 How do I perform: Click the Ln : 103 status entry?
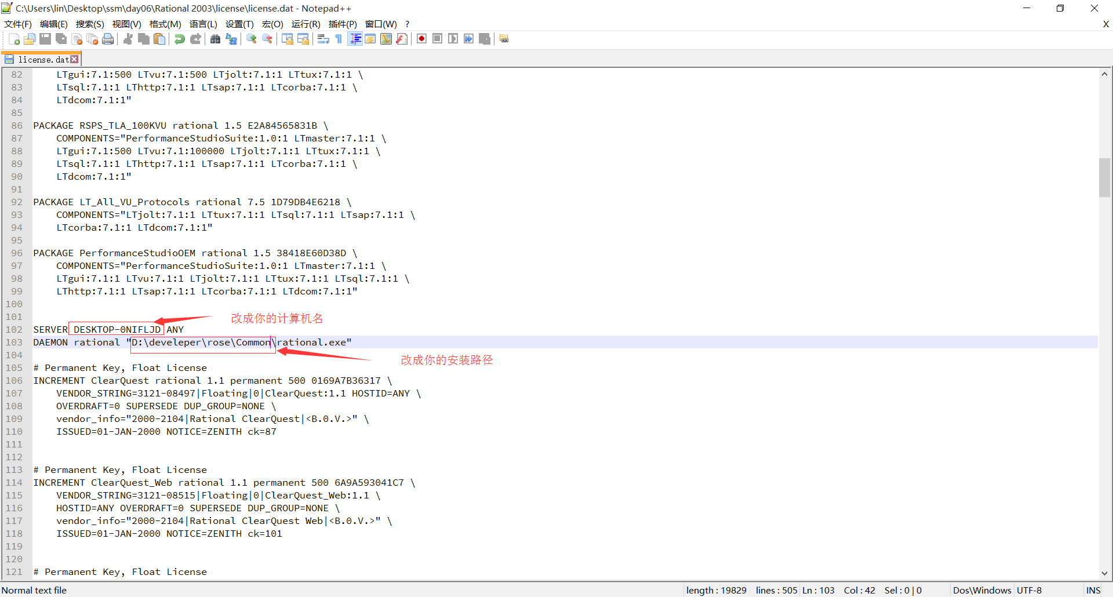click(x=818, y=590)
